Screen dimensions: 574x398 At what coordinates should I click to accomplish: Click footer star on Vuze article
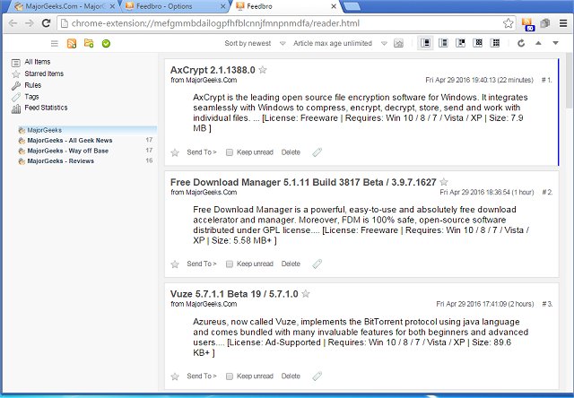point(175,376)
